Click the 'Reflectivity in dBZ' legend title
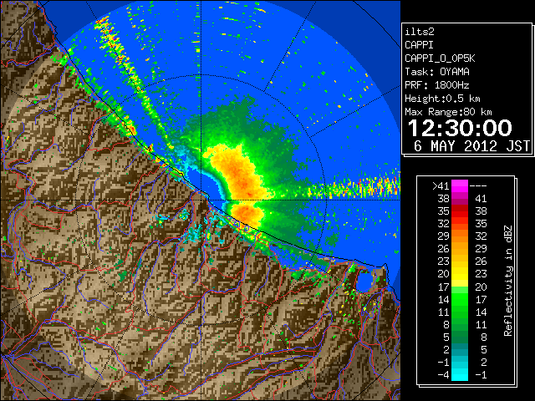 click(x=508, y=281)
